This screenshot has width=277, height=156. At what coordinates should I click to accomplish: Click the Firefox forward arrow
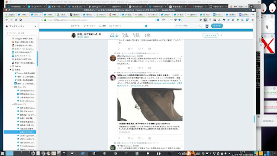(12, 20)
